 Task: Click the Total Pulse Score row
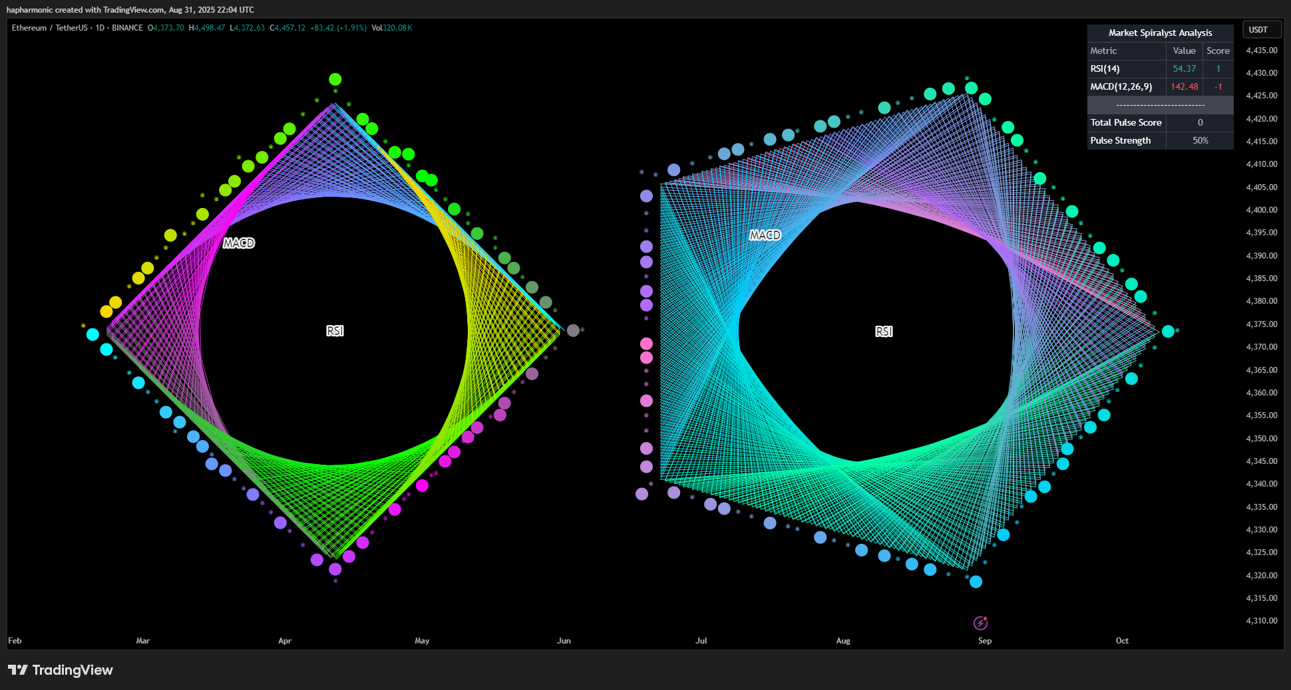click(x=1160, y=122)
